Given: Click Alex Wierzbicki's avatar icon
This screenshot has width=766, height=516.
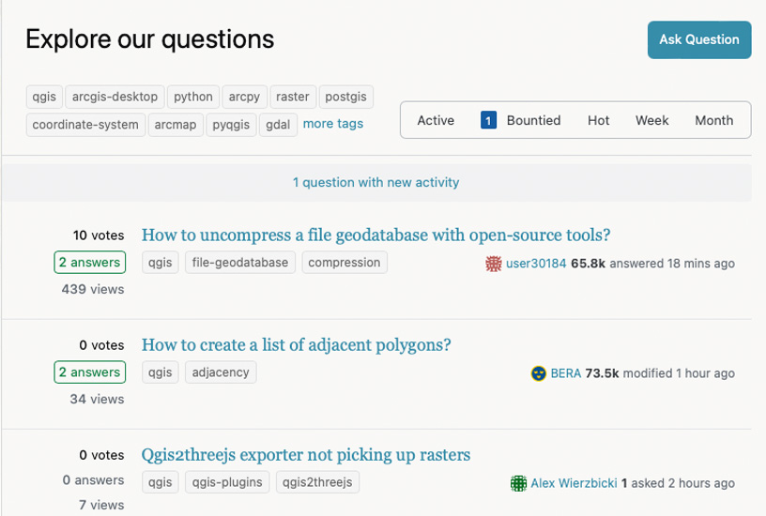Looking at the screenshot, I should 518,483.
